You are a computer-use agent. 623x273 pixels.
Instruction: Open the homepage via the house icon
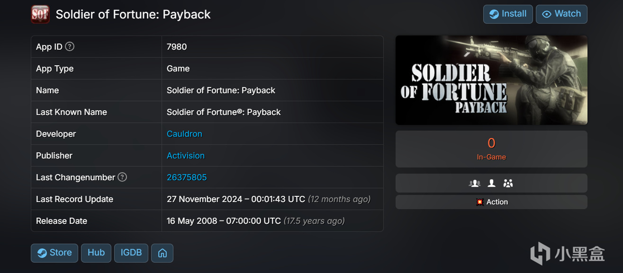(162, 253)
